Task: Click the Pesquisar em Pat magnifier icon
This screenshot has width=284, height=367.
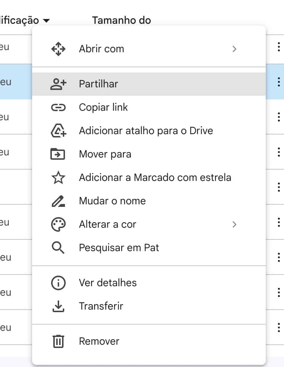Action: 58,247
